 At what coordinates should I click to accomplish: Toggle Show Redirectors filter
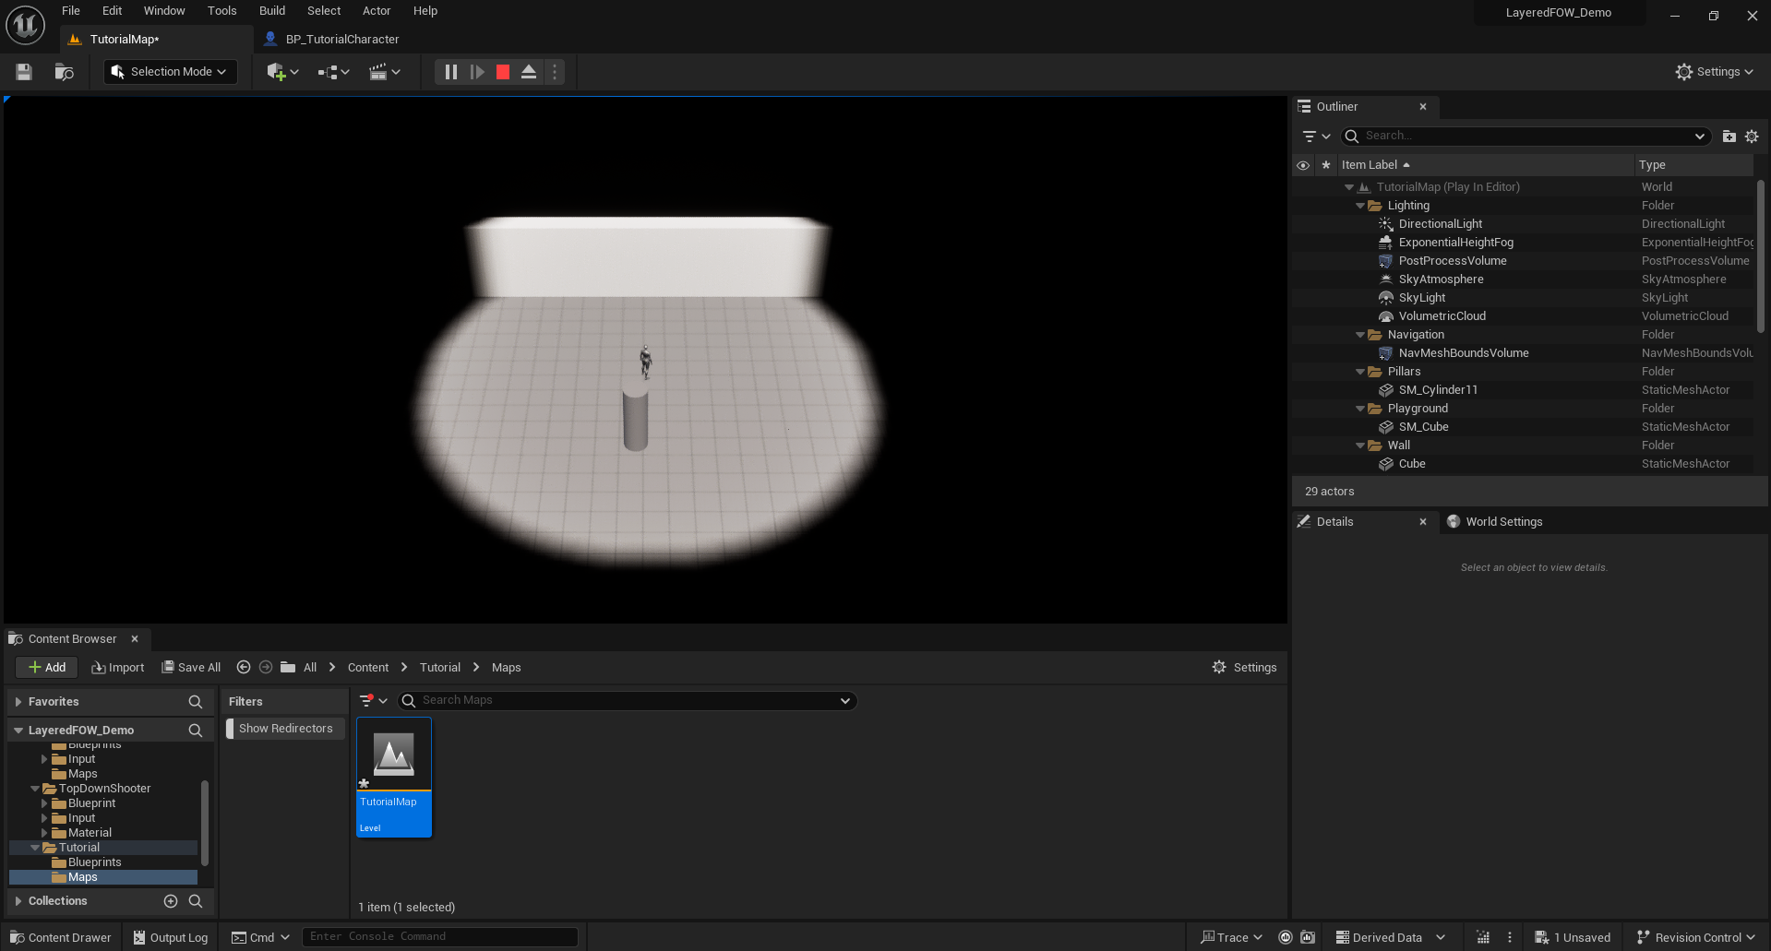pos(285,729)
